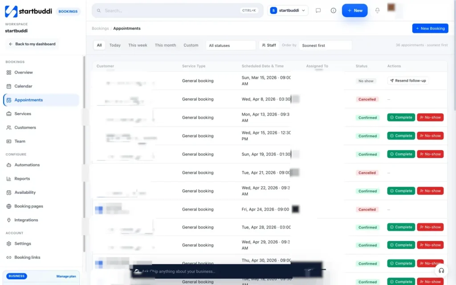Mark Apr 19 appointment Complete
456x285 pixels.
(401, 154)
